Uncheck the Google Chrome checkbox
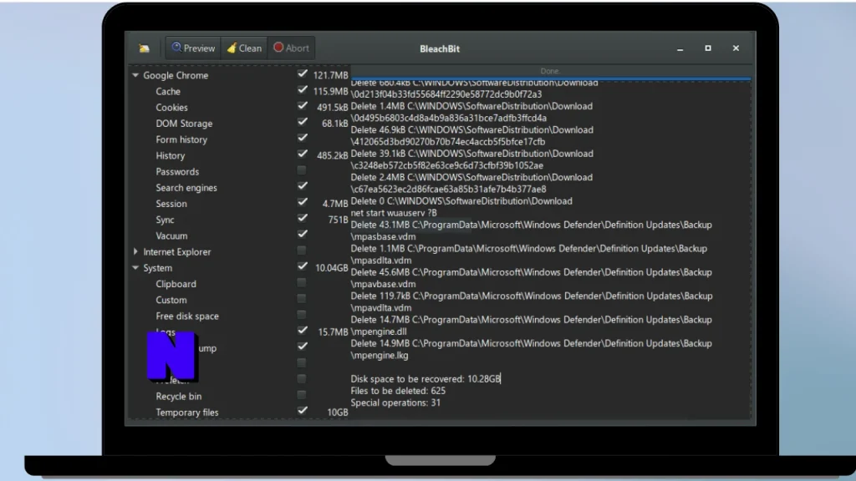 [x=302, y=73]
